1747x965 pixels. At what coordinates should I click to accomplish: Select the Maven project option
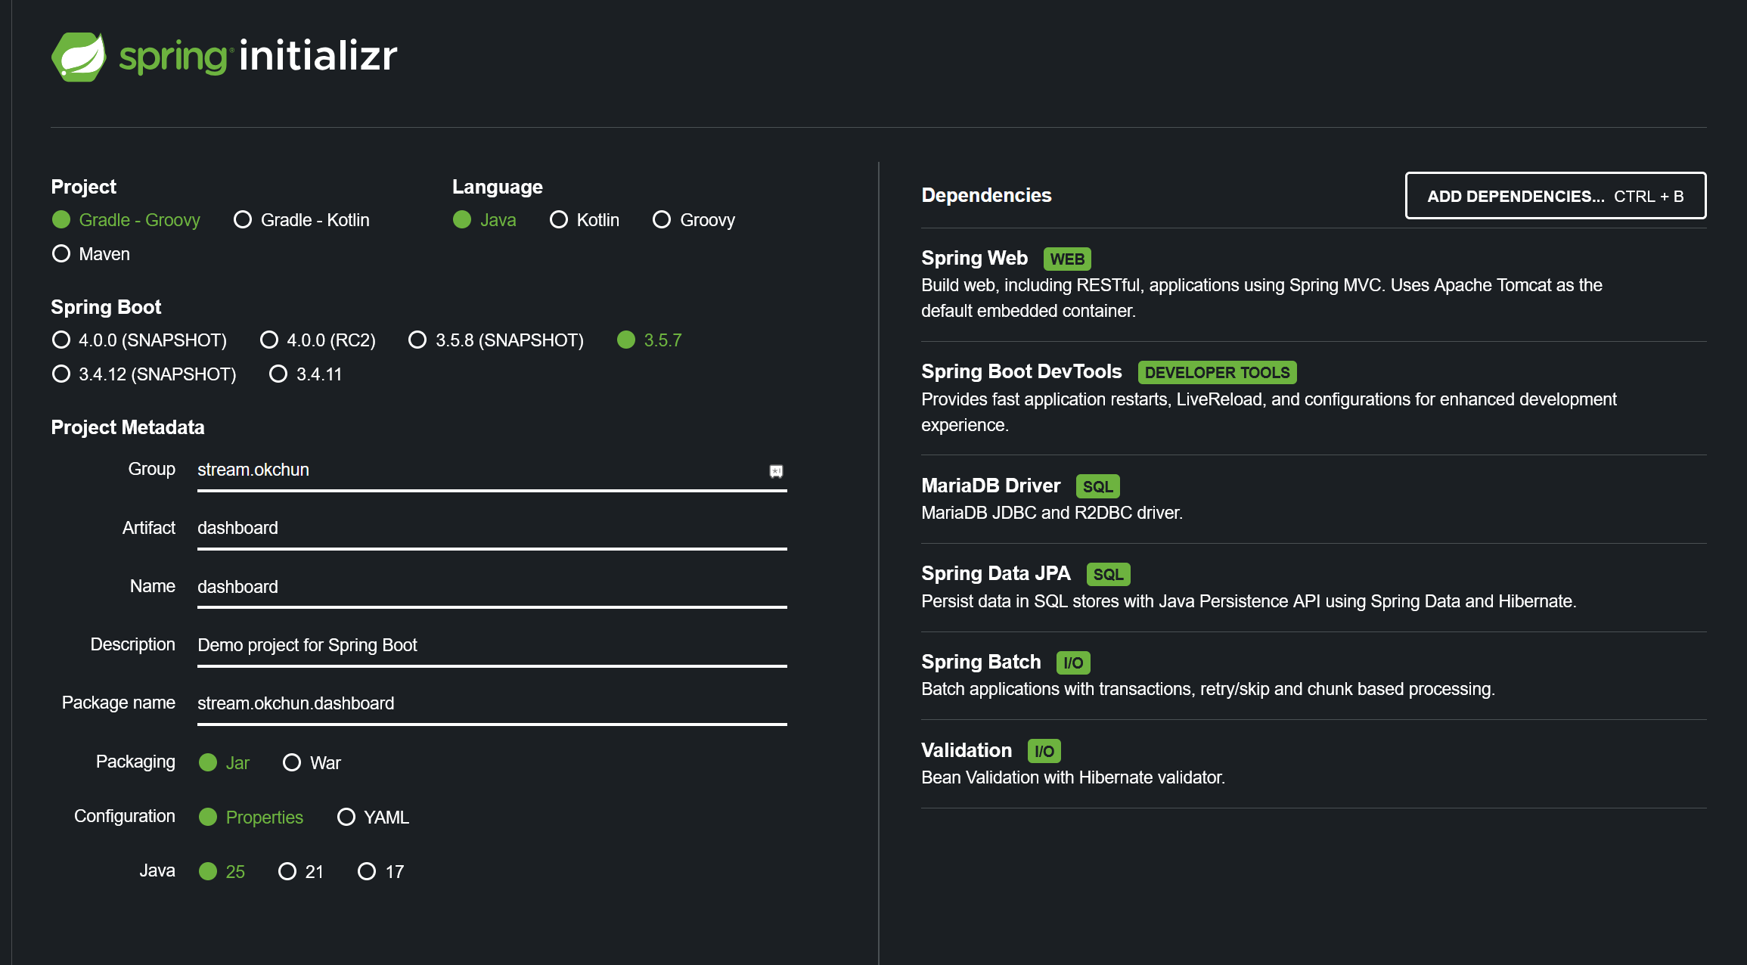pos(61,254)
